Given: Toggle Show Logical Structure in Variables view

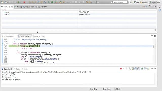Looking at the screenshot, I should (144, 7).
